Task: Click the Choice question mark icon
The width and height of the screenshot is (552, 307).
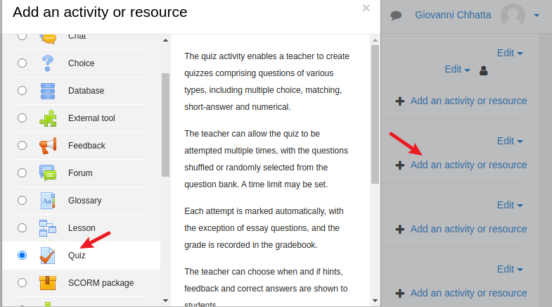Action: pos(48,63)
